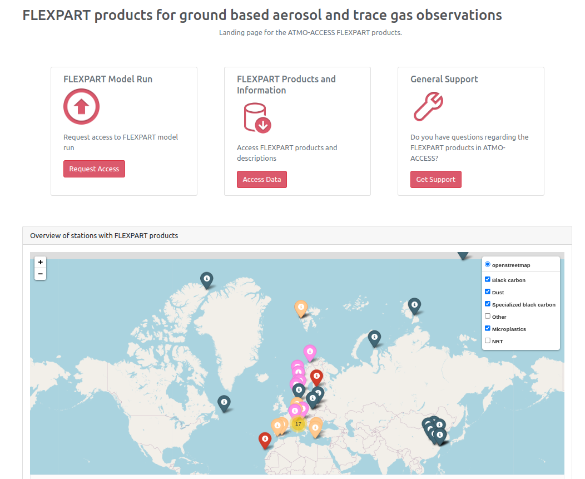
Task: Click the Request Access button
Action: coord(94,169)
